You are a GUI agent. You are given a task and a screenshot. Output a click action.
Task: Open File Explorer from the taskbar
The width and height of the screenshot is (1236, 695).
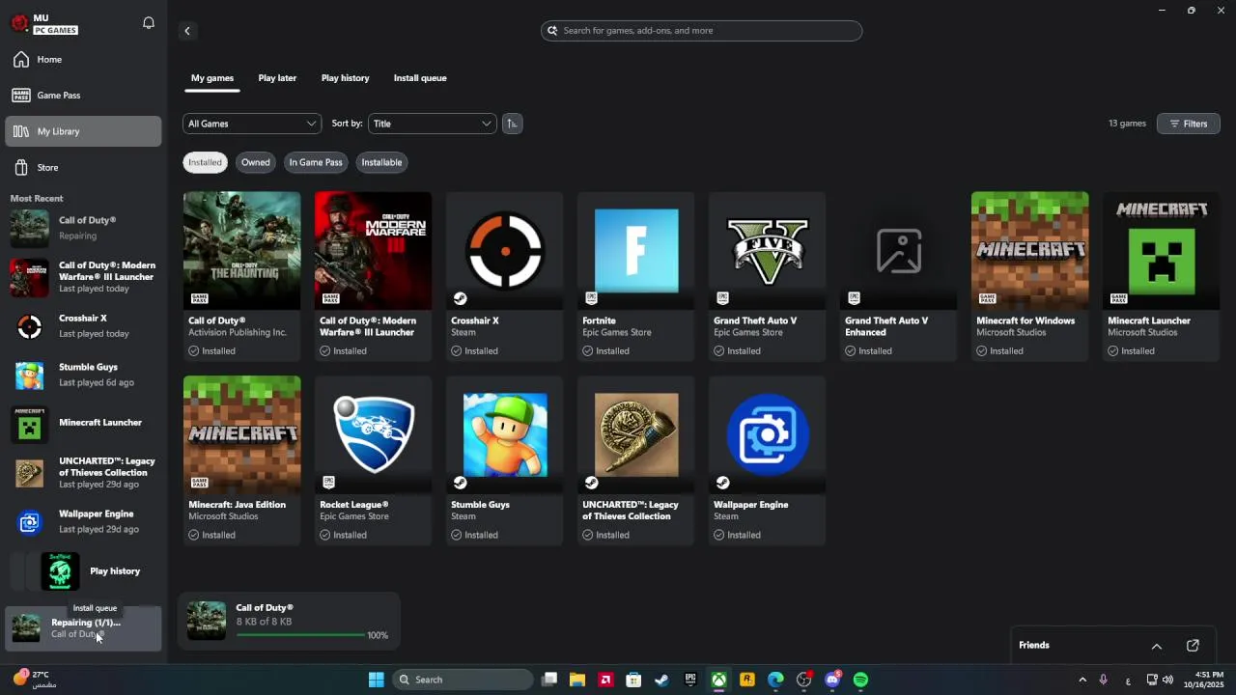[x=577, y=680]
